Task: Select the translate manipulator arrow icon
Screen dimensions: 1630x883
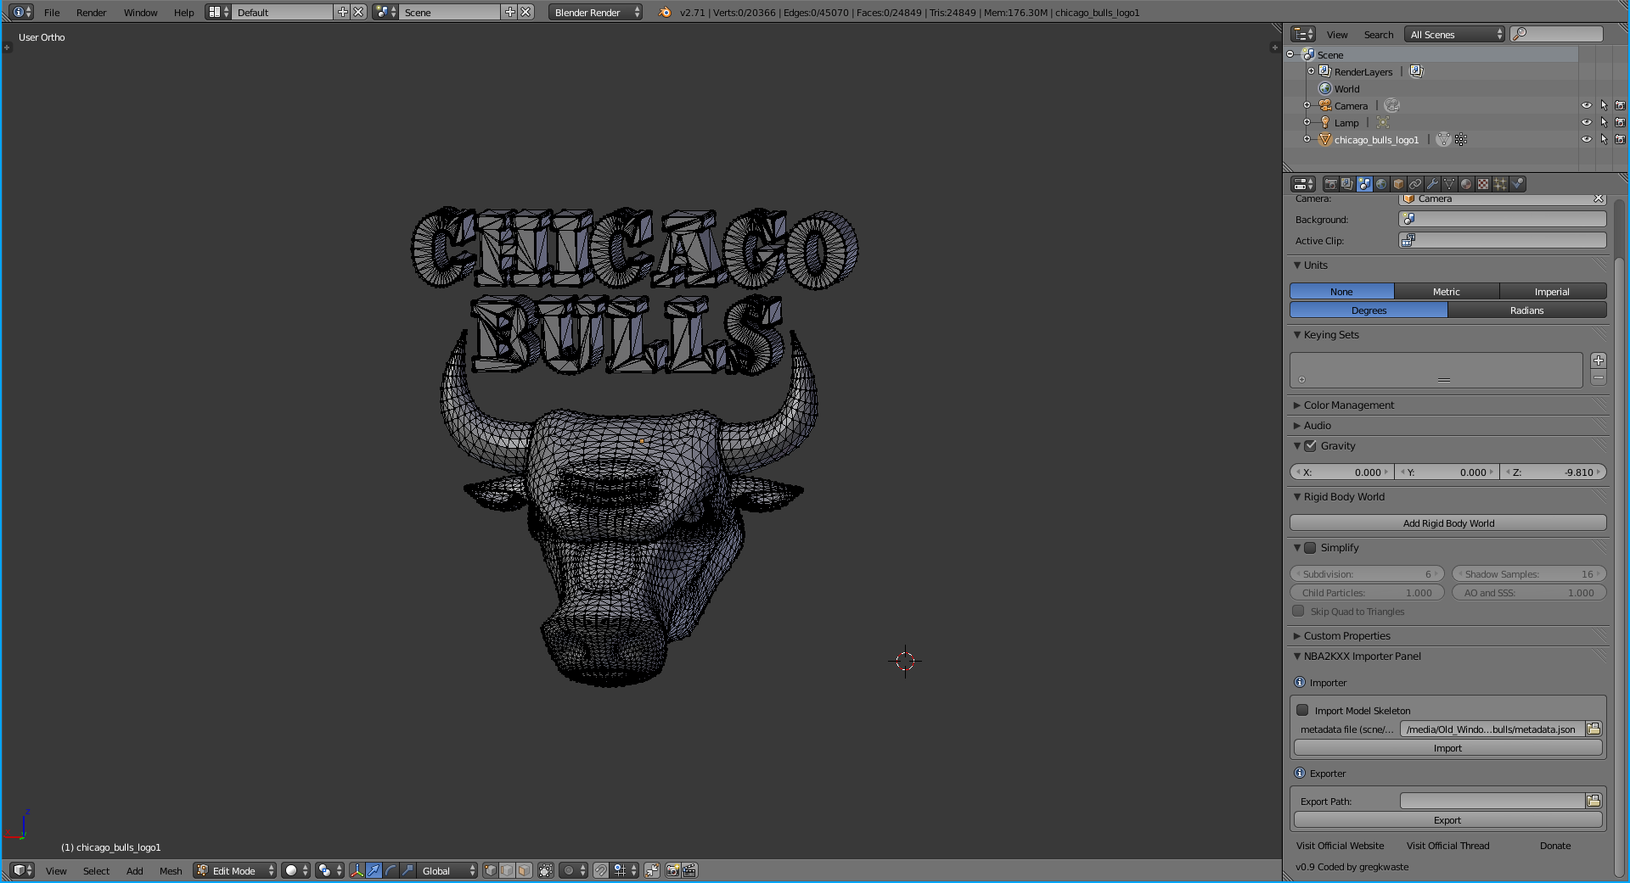Action: [x=374, y=870]
